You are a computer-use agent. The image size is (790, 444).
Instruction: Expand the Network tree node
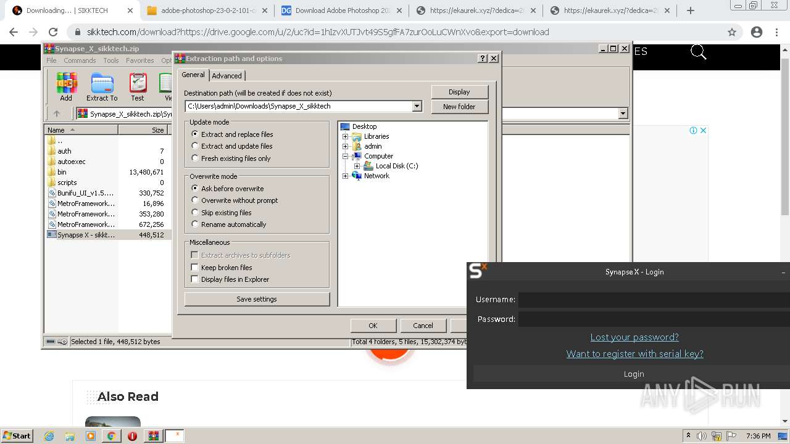[346, 176]
